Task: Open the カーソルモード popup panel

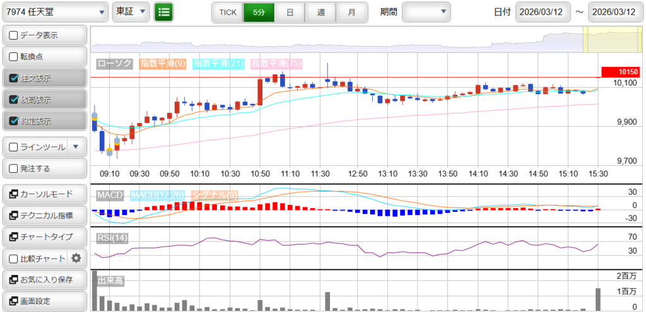Action: click(x=44, y=194)
